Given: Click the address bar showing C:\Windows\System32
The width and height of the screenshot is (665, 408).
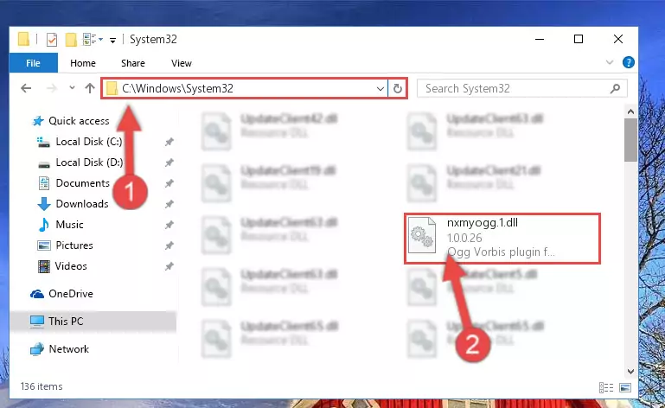Looking at the screenshot, I should tap(244, 88).
